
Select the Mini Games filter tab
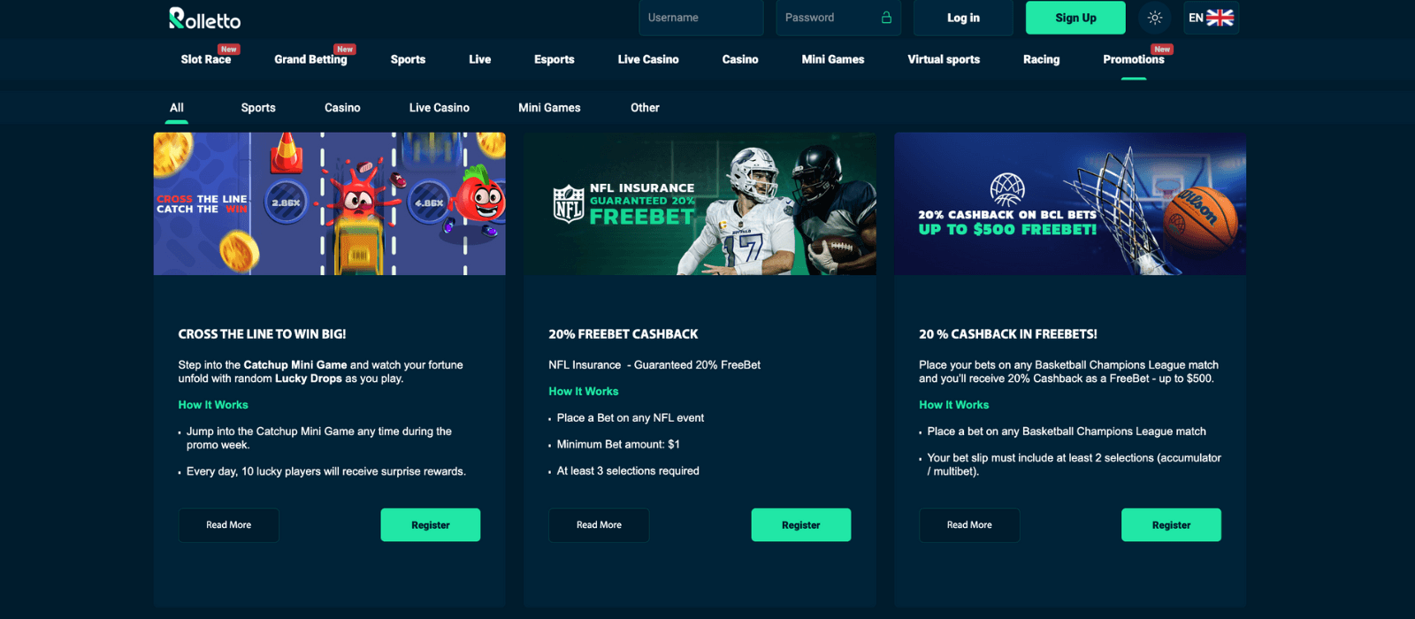[549, 108]
